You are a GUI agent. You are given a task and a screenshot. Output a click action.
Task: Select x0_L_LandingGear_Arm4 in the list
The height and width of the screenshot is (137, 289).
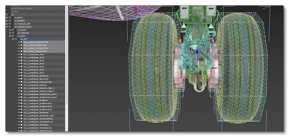click(34, 64)
